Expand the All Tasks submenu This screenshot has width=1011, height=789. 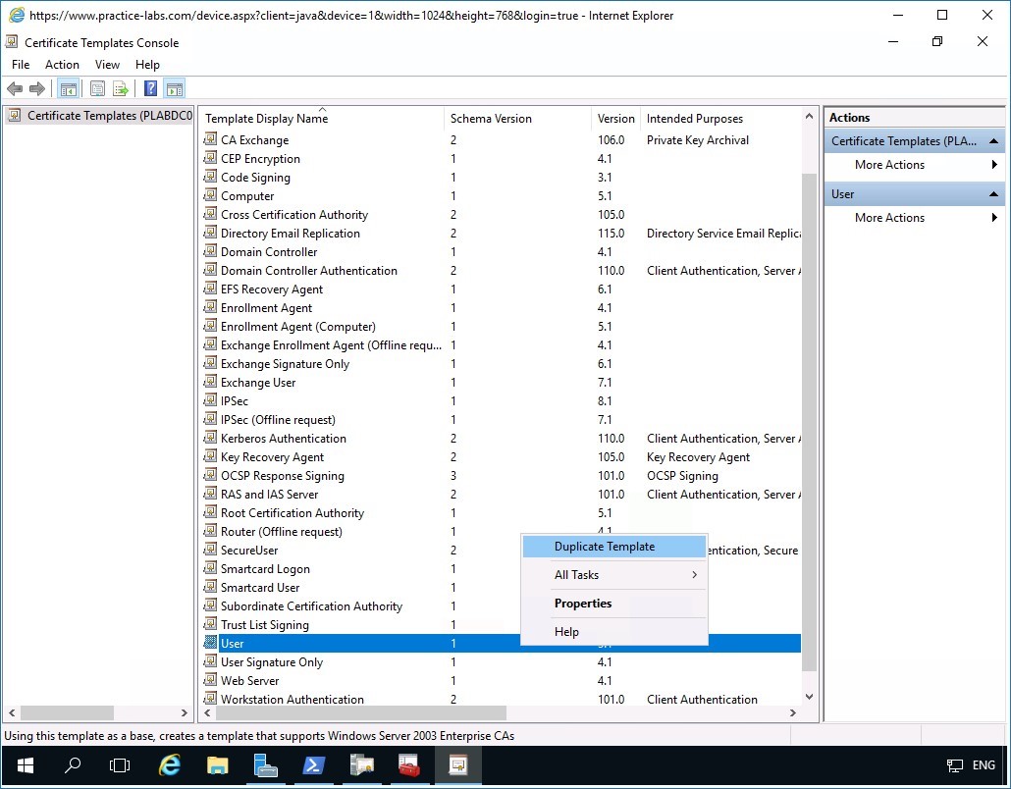coord(577,574)
